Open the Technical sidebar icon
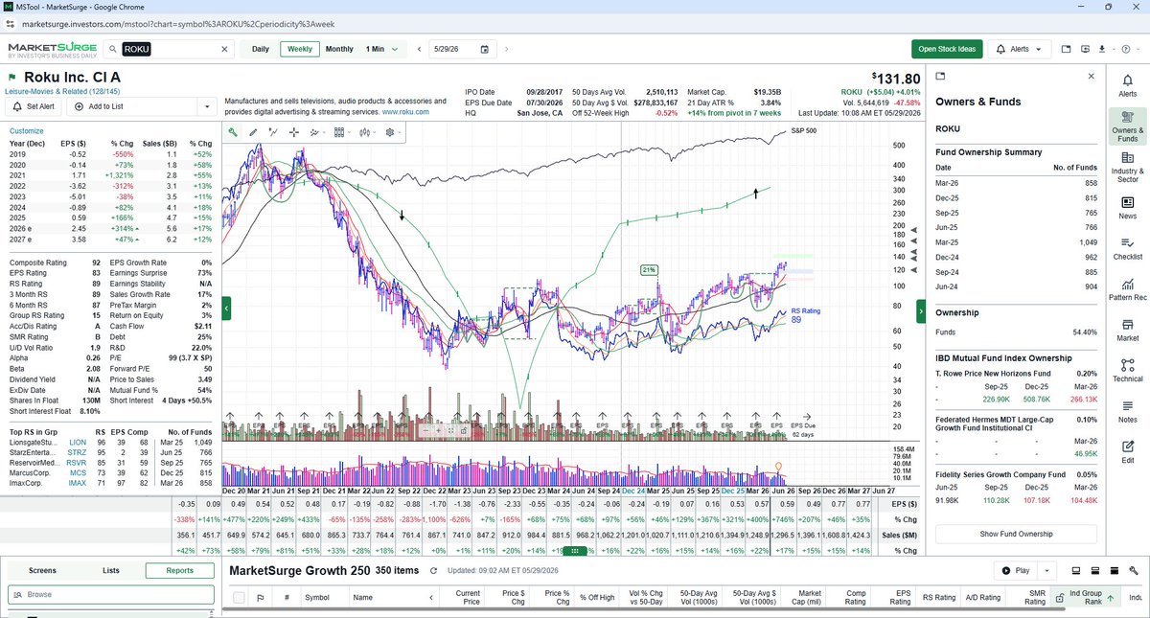The width and height of the screenshot is (1150, 618). (1128, 370)
